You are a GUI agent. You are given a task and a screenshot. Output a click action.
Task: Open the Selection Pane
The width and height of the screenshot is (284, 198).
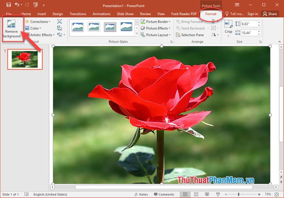(190, 35)
